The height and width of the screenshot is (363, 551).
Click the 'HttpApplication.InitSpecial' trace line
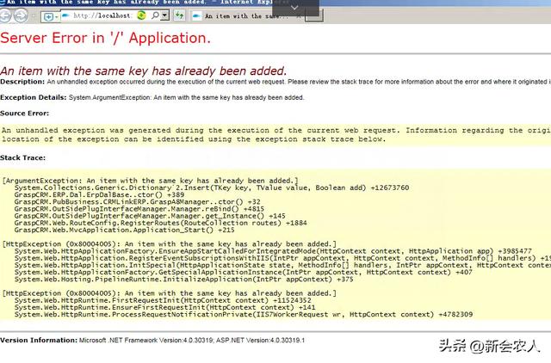(282, 265)
